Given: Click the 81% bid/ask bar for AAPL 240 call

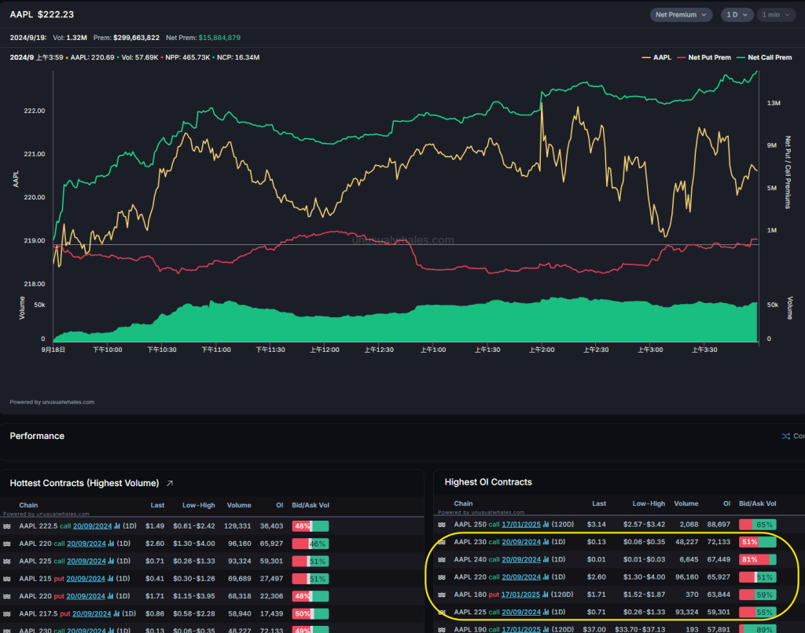Looking at the screenshot, I should 757,559.
